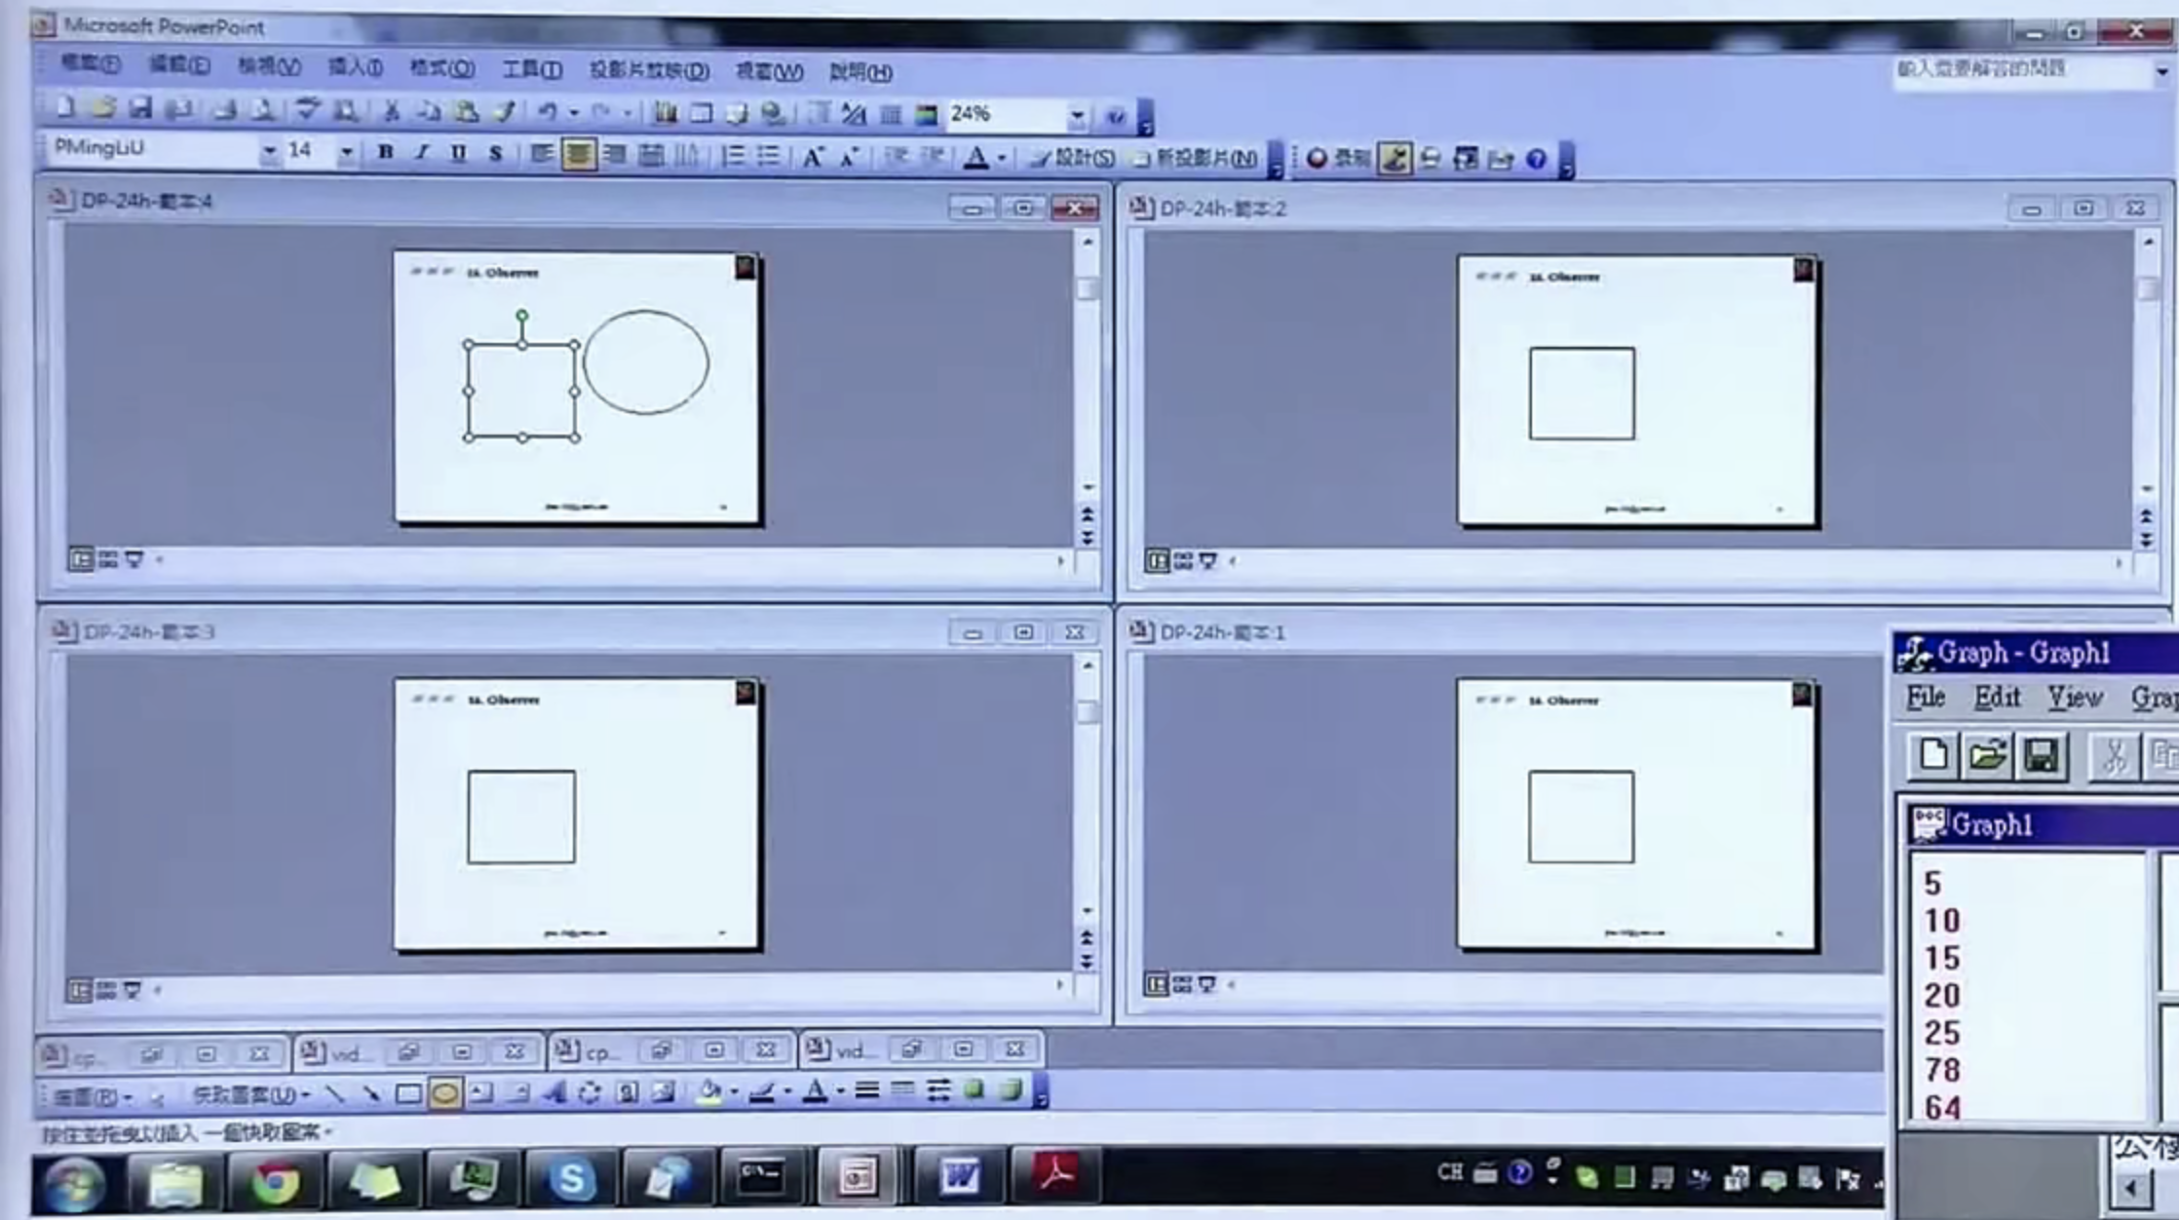
Task: Open the font size 14 dropdown
Action: 345,153
